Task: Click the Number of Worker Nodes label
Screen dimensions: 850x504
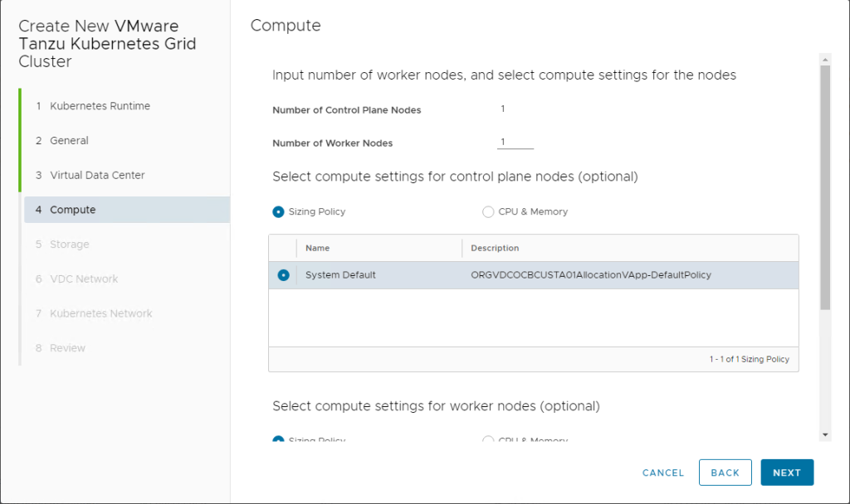Action: tap(332, 143)
